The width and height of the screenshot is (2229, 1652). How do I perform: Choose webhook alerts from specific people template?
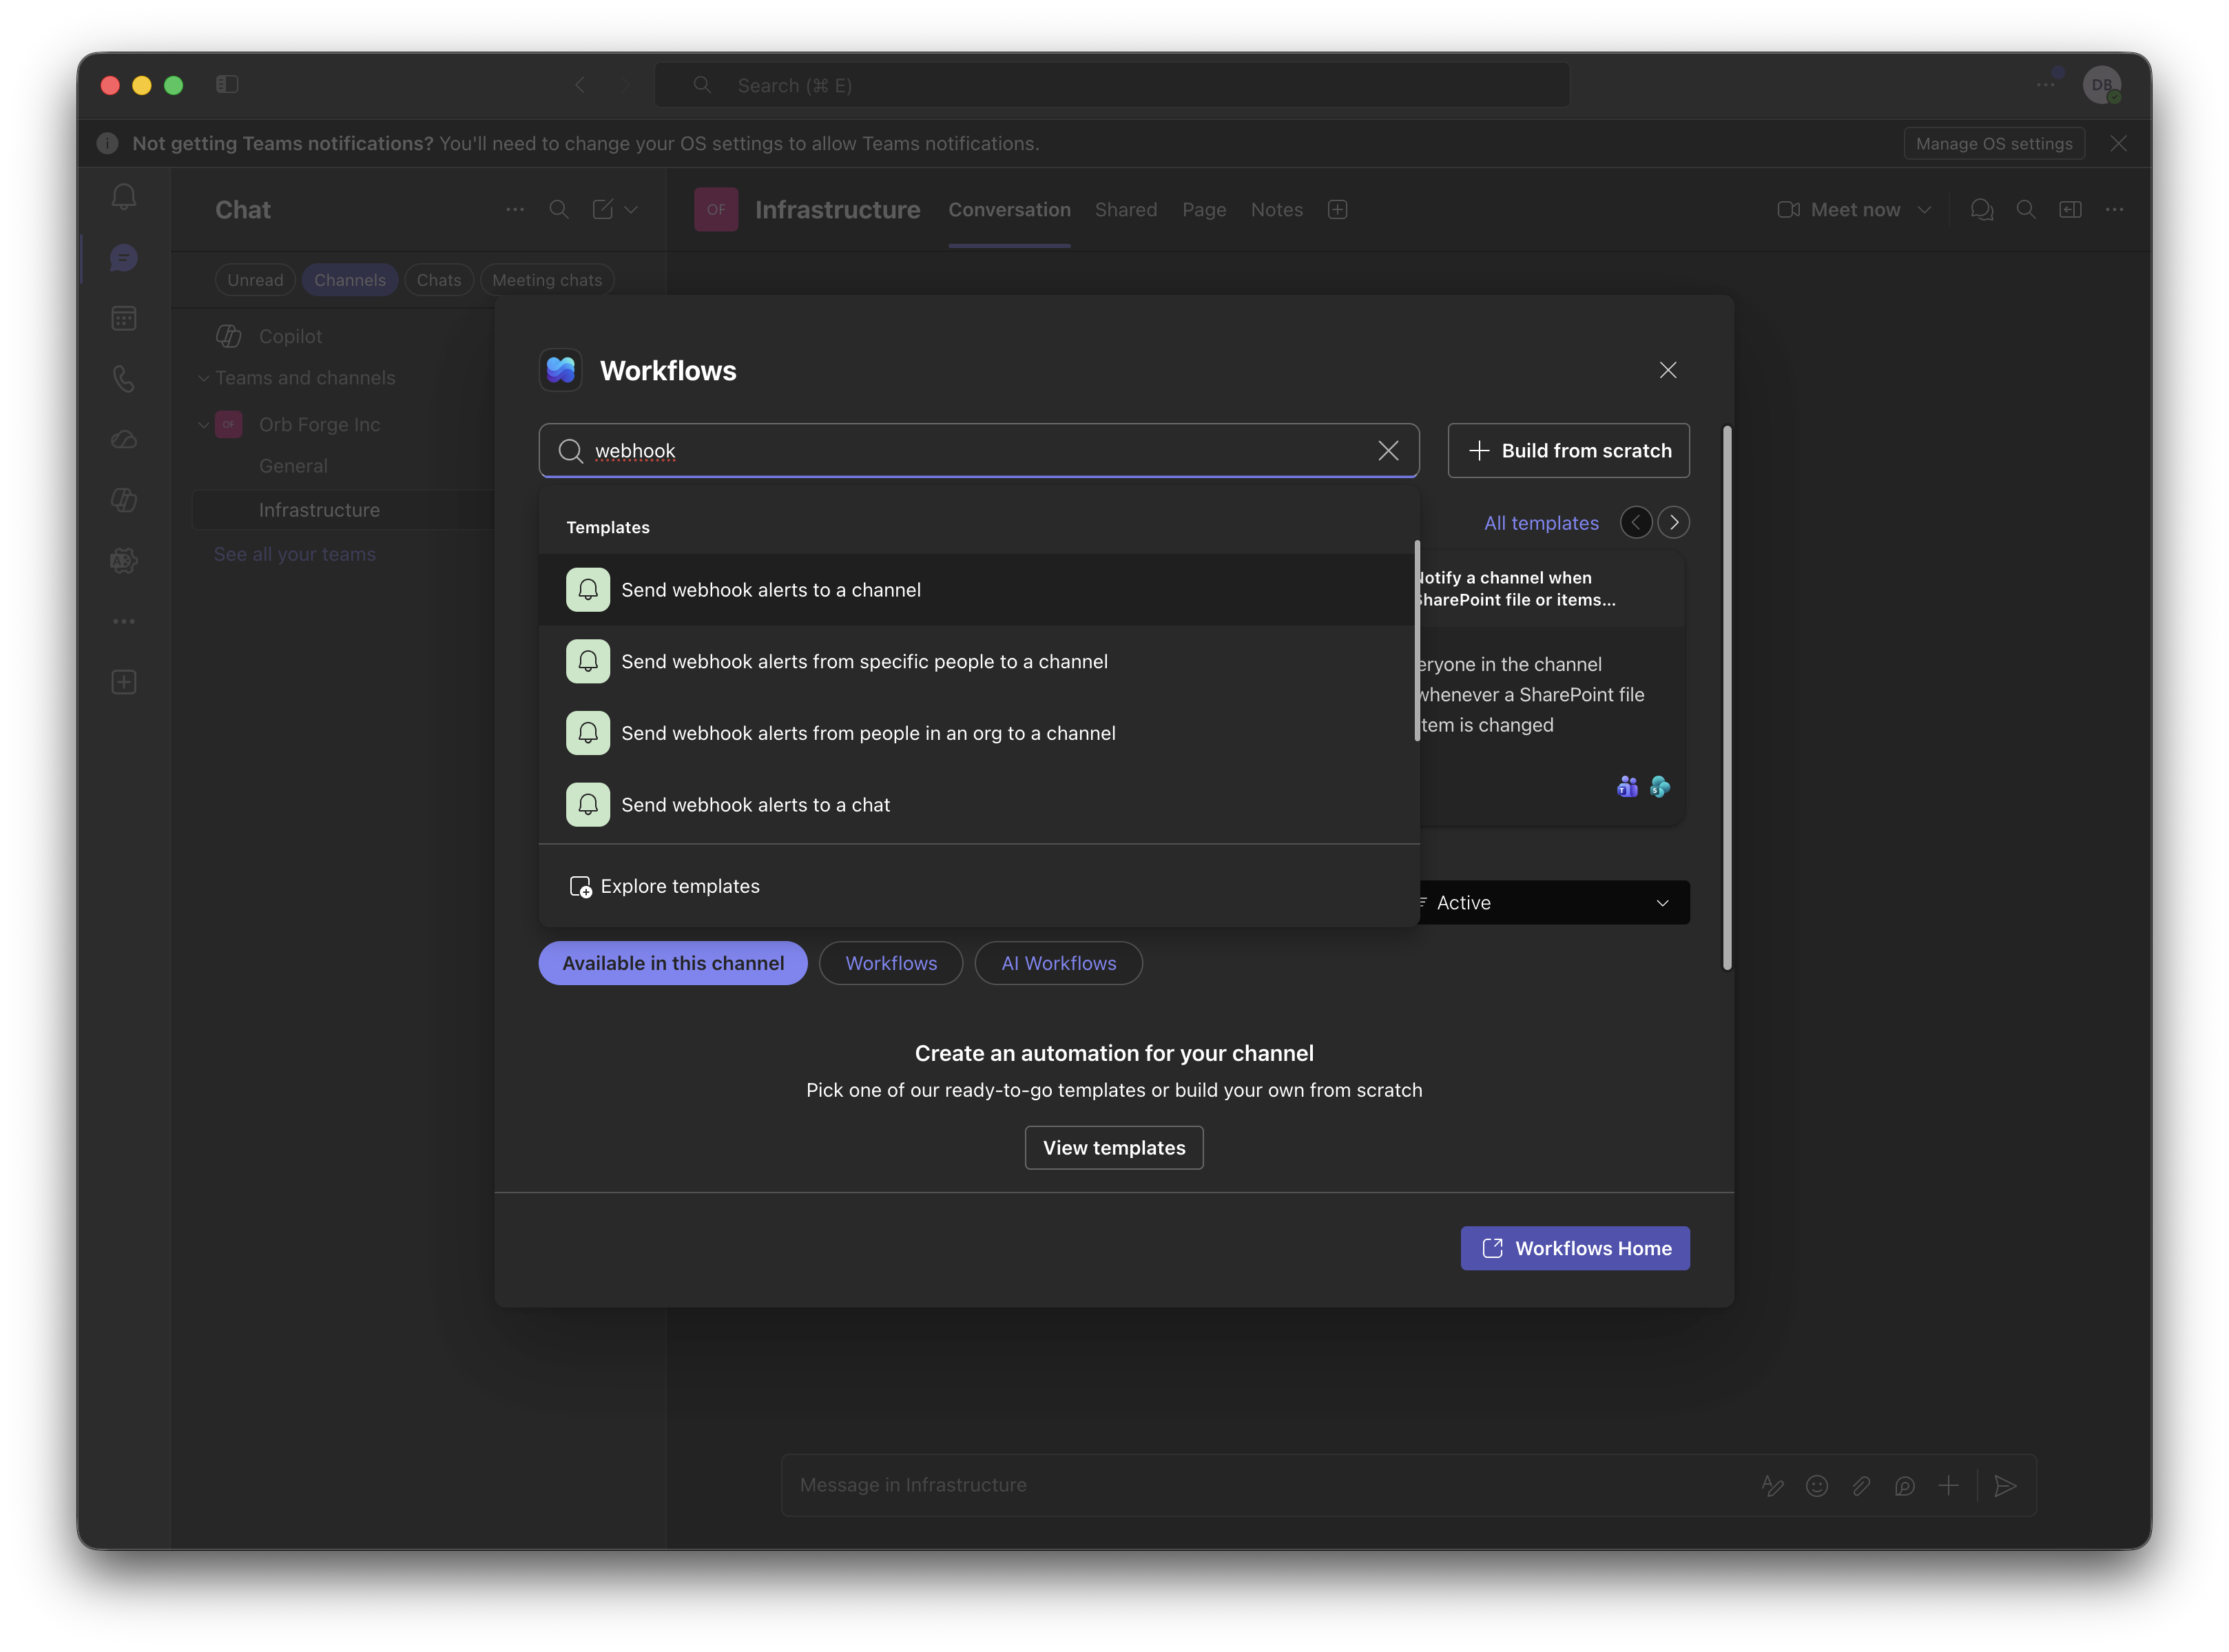tap(976, 662)
